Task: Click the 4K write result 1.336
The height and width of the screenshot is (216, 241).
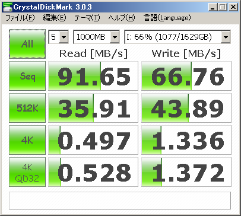Action: tap(186, 140)
